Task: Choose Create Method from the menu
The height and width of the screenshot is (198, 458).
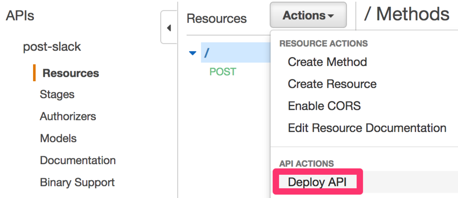Action: coord(327,62)
